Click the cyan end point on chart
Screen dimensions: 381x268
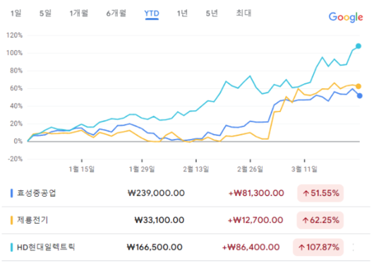(x=358, y=46)
